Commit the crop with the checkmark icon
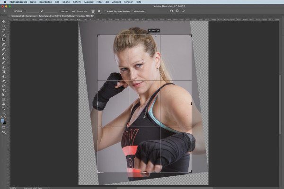This screenshot has width=284, height=189. 184,11
